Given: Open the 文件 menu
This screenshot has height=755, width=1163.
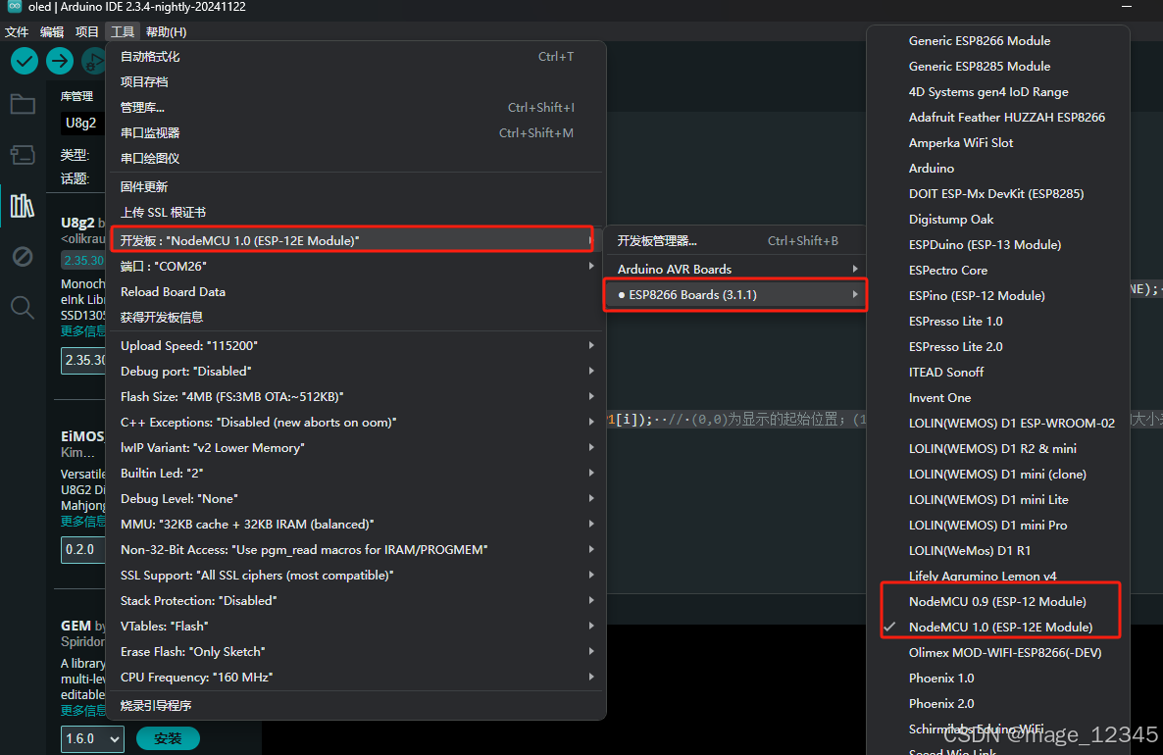Looking at the screenshot, I should click(x=17, y=32).
